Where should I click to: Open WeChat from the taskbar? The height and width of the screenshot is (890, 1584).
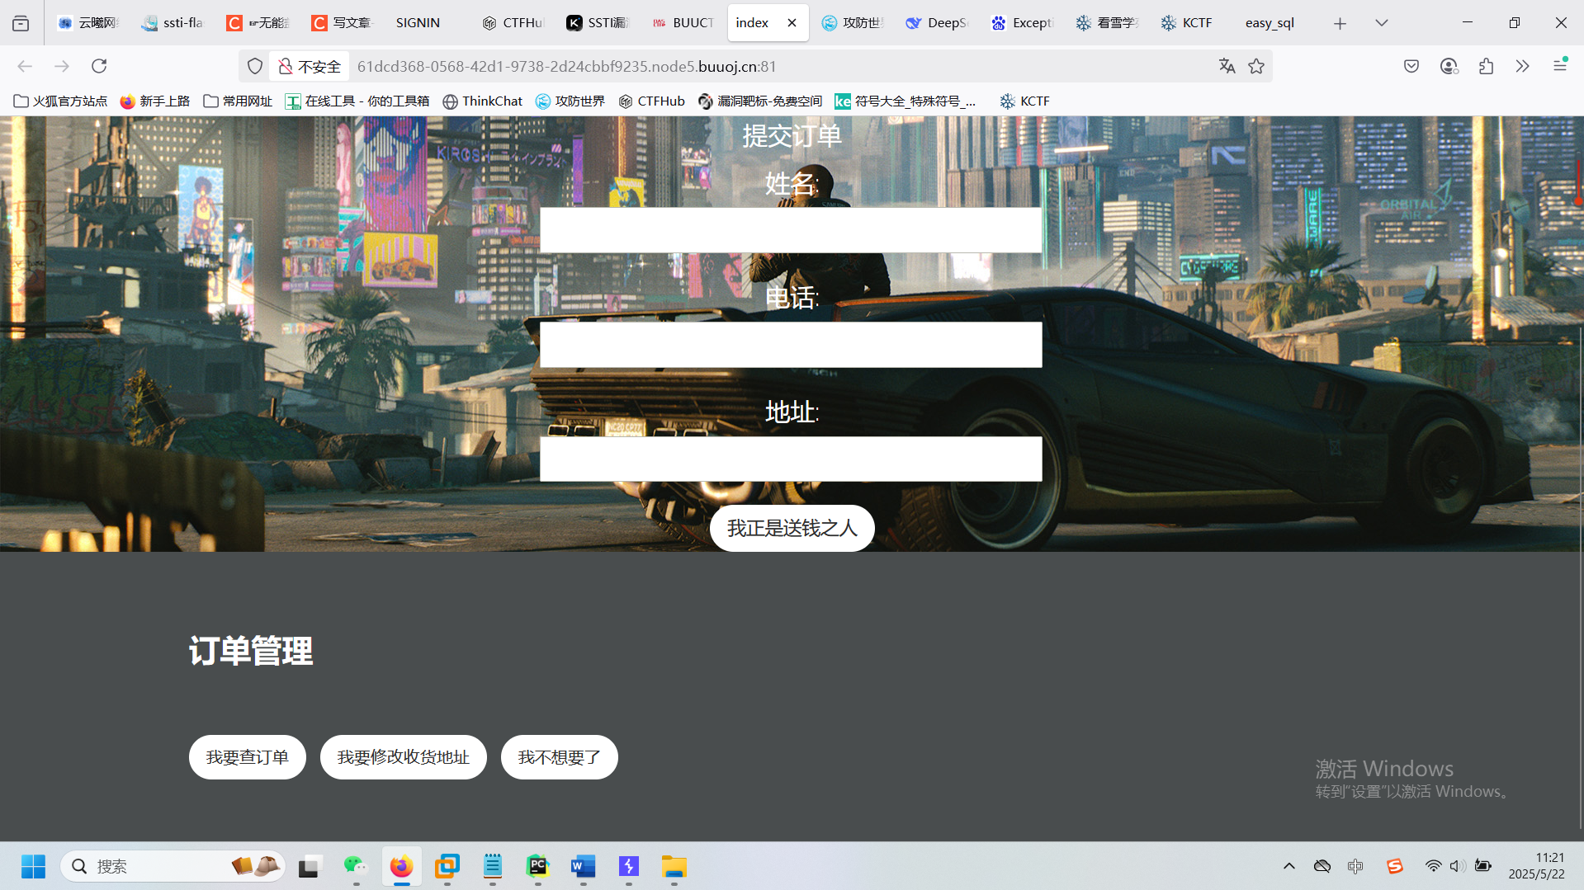(356, 866)
